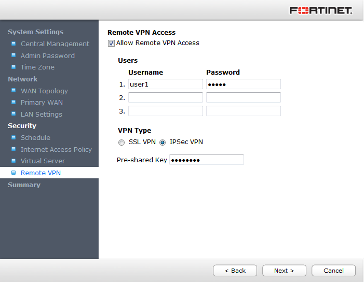
Task: Open LAN Settings in sidebar
Action: [41, 114]
